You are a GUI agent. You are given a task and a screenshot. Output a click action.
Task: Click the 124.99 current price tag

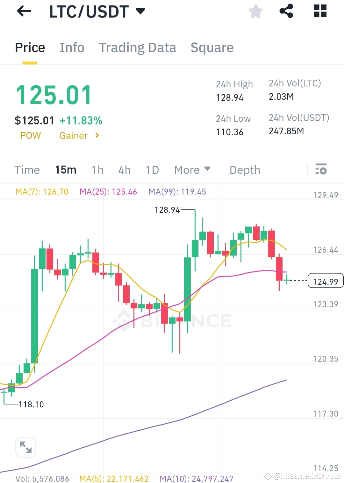pyautogui.click(x=325, y=281)
